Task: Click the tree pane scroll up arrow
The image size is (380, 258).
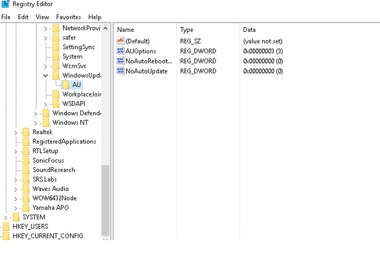Action: point(105,28)
